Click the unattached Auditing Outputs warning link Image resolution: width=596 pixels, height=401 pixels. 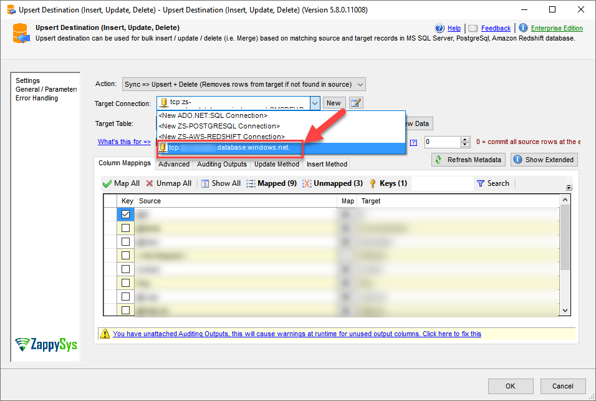click(x=297, y=334)
